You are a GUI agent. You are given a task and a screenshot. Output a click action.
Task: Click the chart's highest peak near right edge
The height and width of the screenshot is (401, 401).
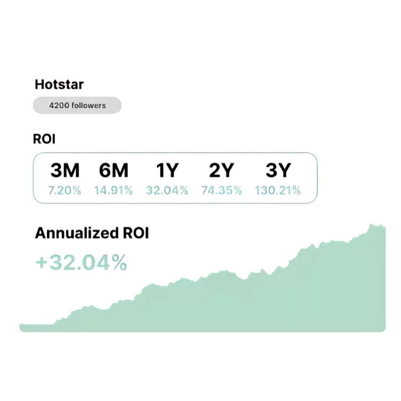372,227
